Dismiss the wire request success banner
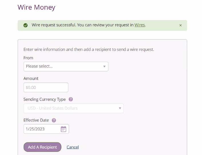The width and height of the screenshot is (202, 155). 181,25
